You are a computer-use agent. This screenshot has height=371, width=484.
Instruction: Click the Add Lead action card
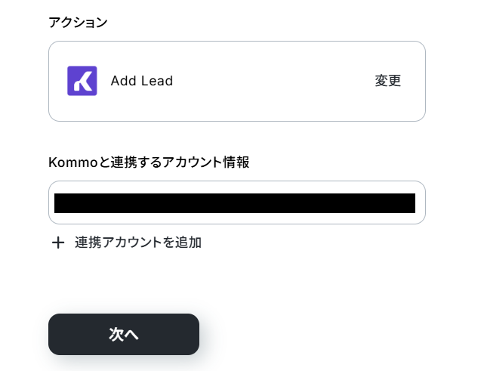click(x=236, y=81)
